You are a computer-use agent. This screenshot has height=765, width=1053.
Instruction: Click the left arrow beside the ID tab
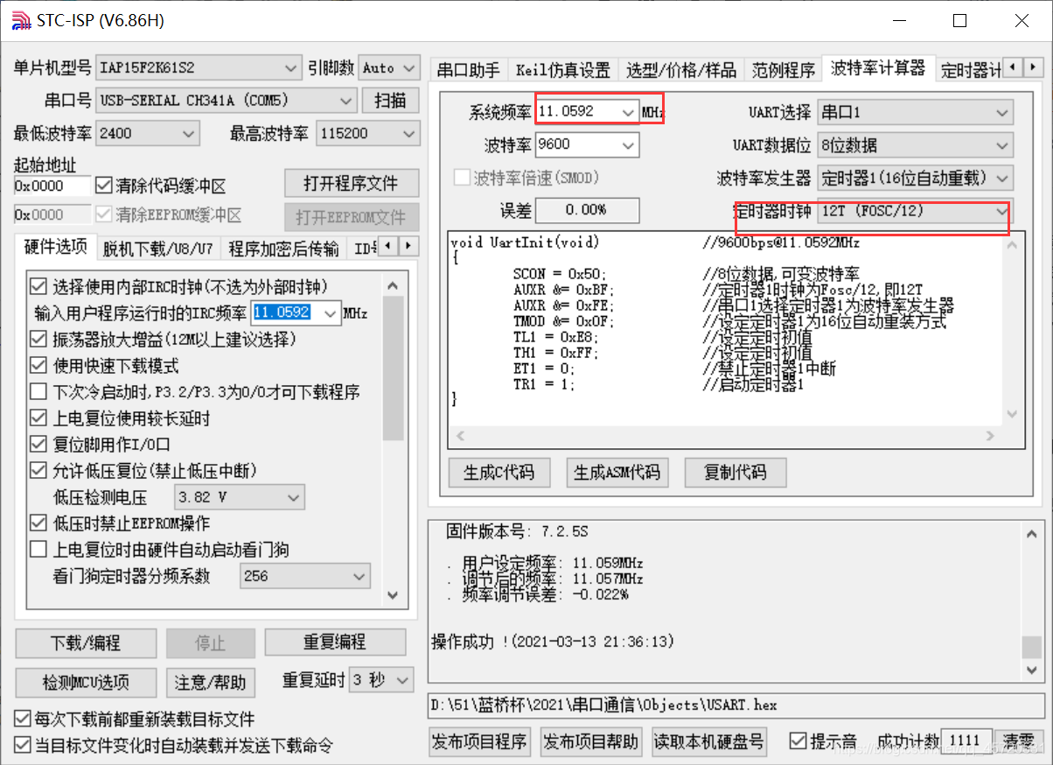click(x=387, y=248)
